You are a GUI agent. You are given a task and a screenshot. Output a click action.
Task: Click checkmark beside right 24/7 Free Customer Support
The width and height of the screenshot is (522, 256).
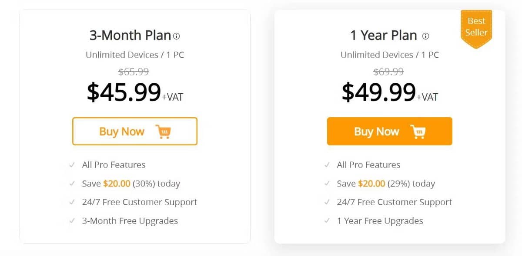pos(327,202)
